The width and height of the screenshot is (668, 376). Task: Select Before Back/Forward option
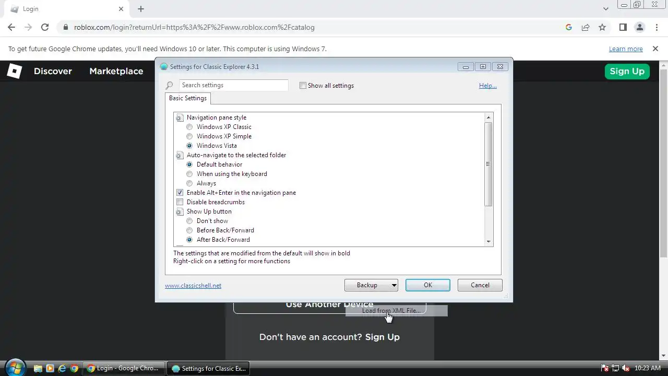pyautogui.click(x=220, y=230)
